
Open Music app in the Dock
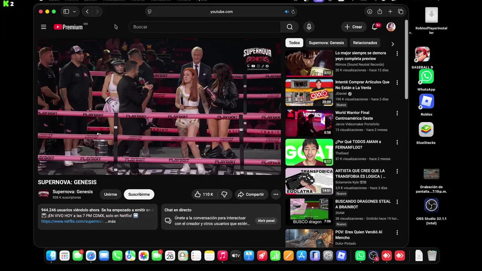(223, 256)
